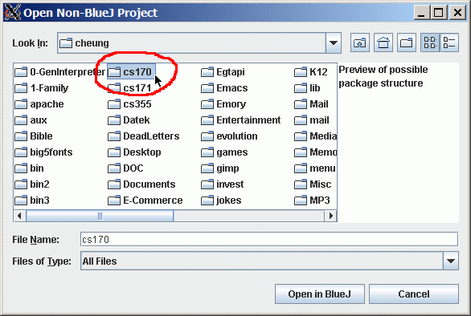Switch to List view icon
Screen dimensions: 471x316
click(430, 43)
